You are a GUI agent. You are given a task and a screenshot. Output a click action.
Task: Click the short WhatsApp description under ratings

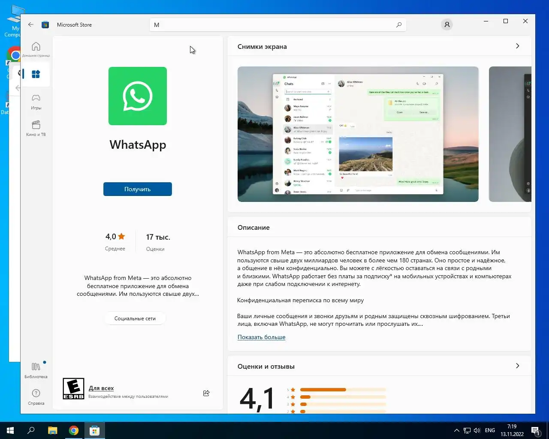(138, 286)
